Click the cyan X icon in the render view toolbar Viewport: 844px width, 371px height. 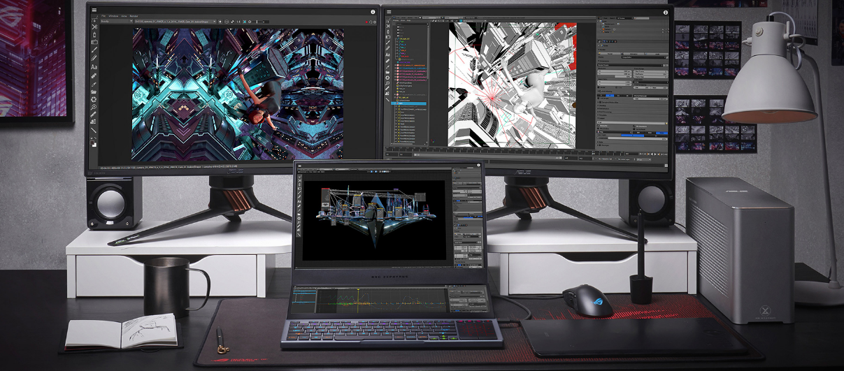(245, 22)
